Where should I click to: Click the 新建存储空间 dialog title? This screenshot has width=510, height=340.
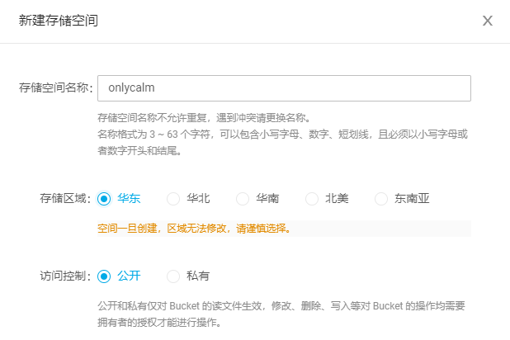[59, 21]
